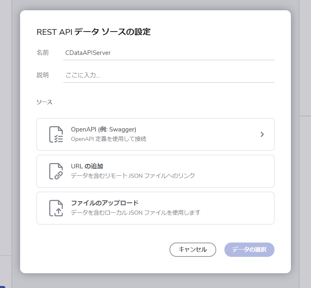Screen dimensions: 311x288
Task: Click the OpenAPI checklist document icon
Action: click(x=56, y=134)
